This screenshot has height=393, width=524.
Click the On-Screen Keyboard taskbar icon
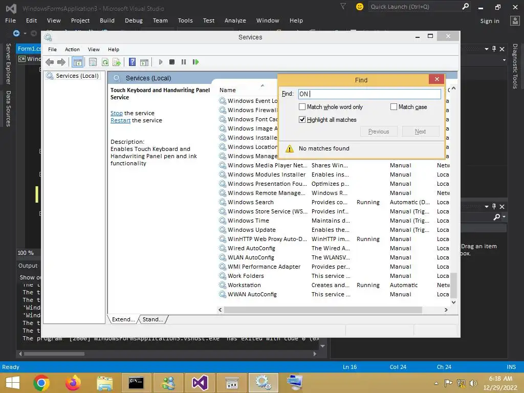295,383
